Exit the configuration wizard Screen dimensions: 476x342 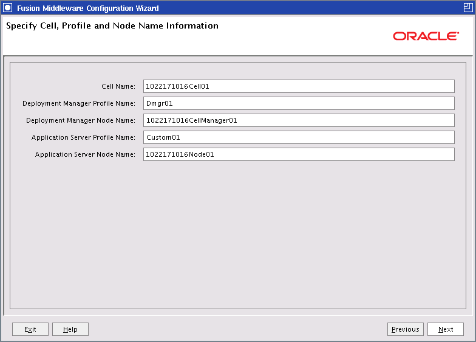tap(30, 329)
